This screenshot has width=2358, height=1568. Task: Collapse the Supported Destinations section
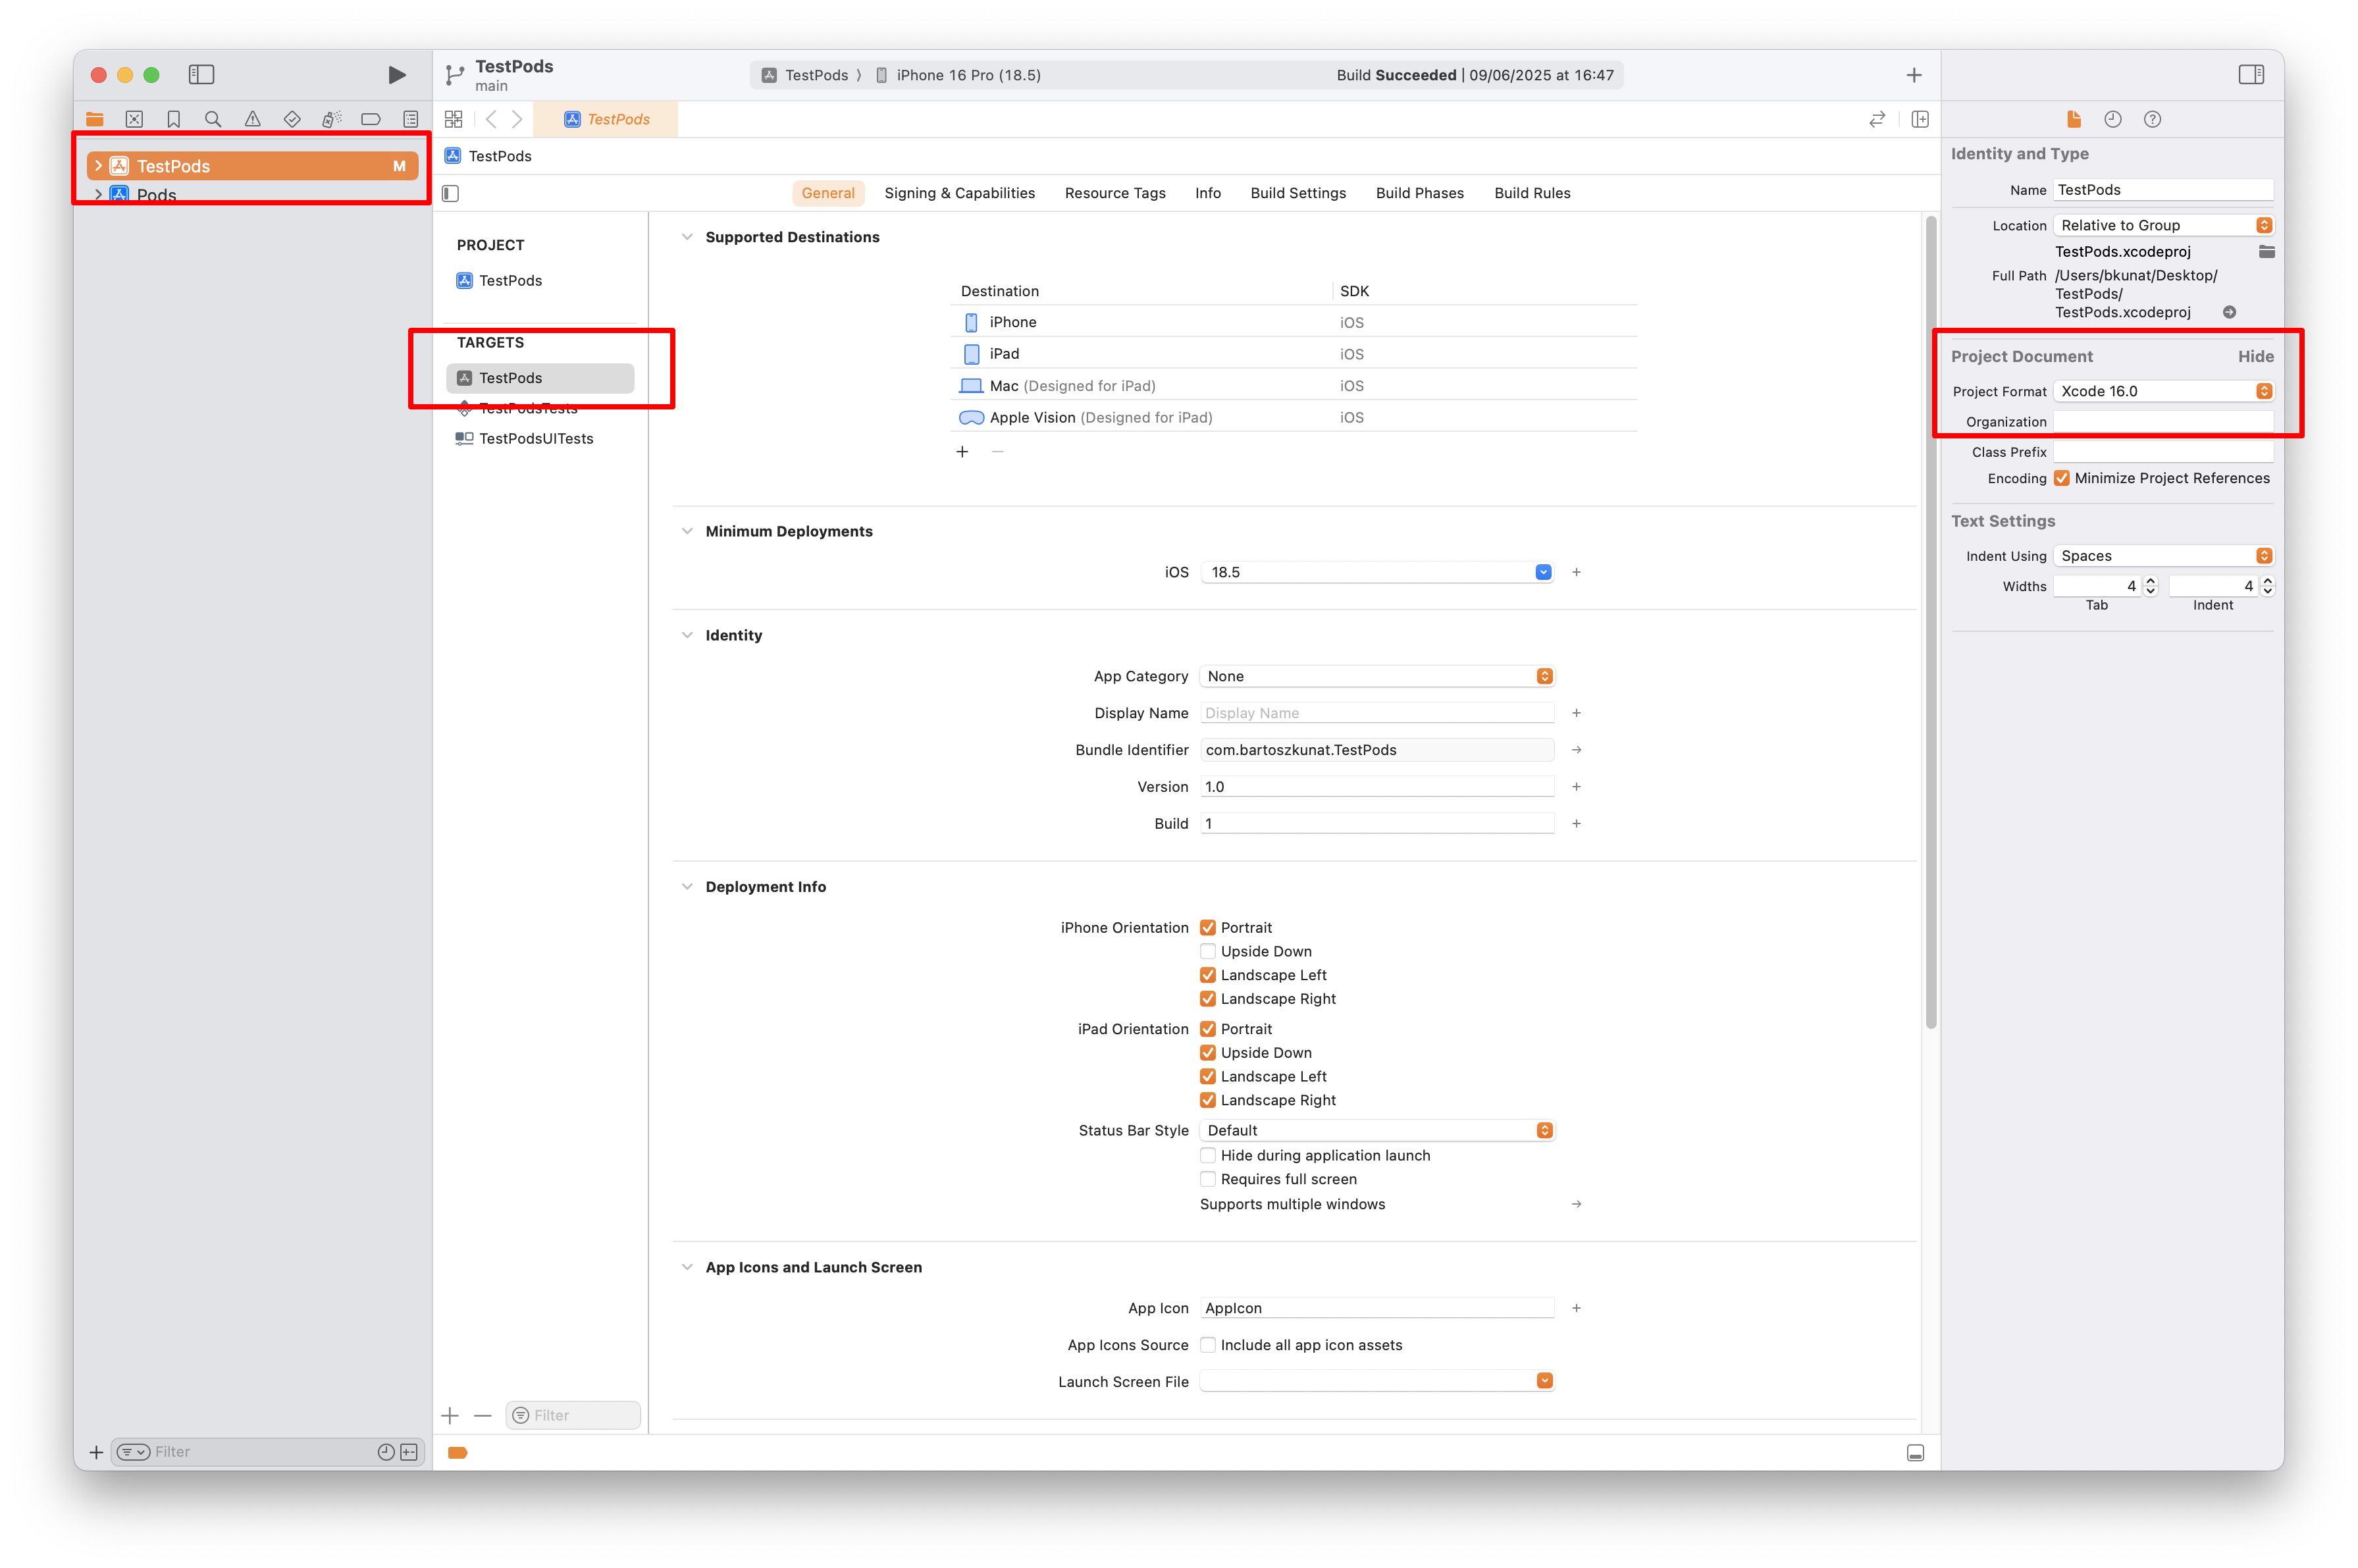(687, 237)
